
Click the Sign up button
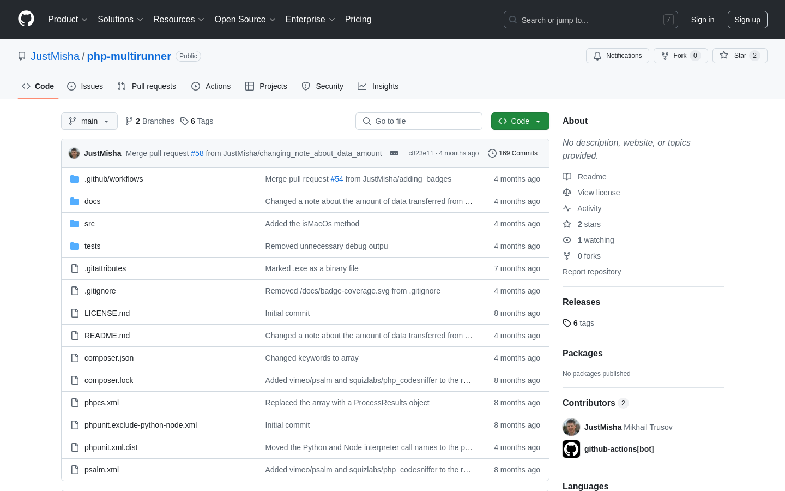(747, 20)
